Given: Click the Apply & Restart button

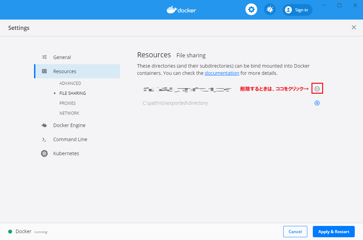Looking at the screenshot, I should pyautogui.click(x=333, y=231).
